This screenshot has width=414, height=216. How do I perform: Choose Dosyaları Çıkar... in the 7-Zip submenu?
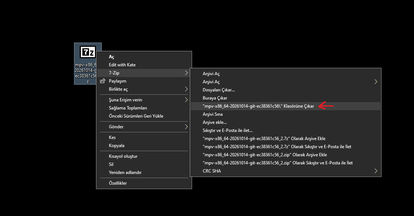pos(286,90)
